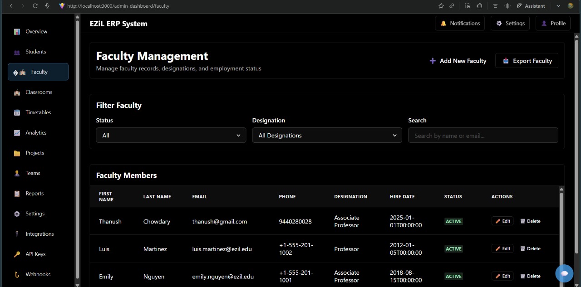Viewport: 581px width, 287px height.
Task: Expand the browser profile chevron menu
Action: (558, 6)
